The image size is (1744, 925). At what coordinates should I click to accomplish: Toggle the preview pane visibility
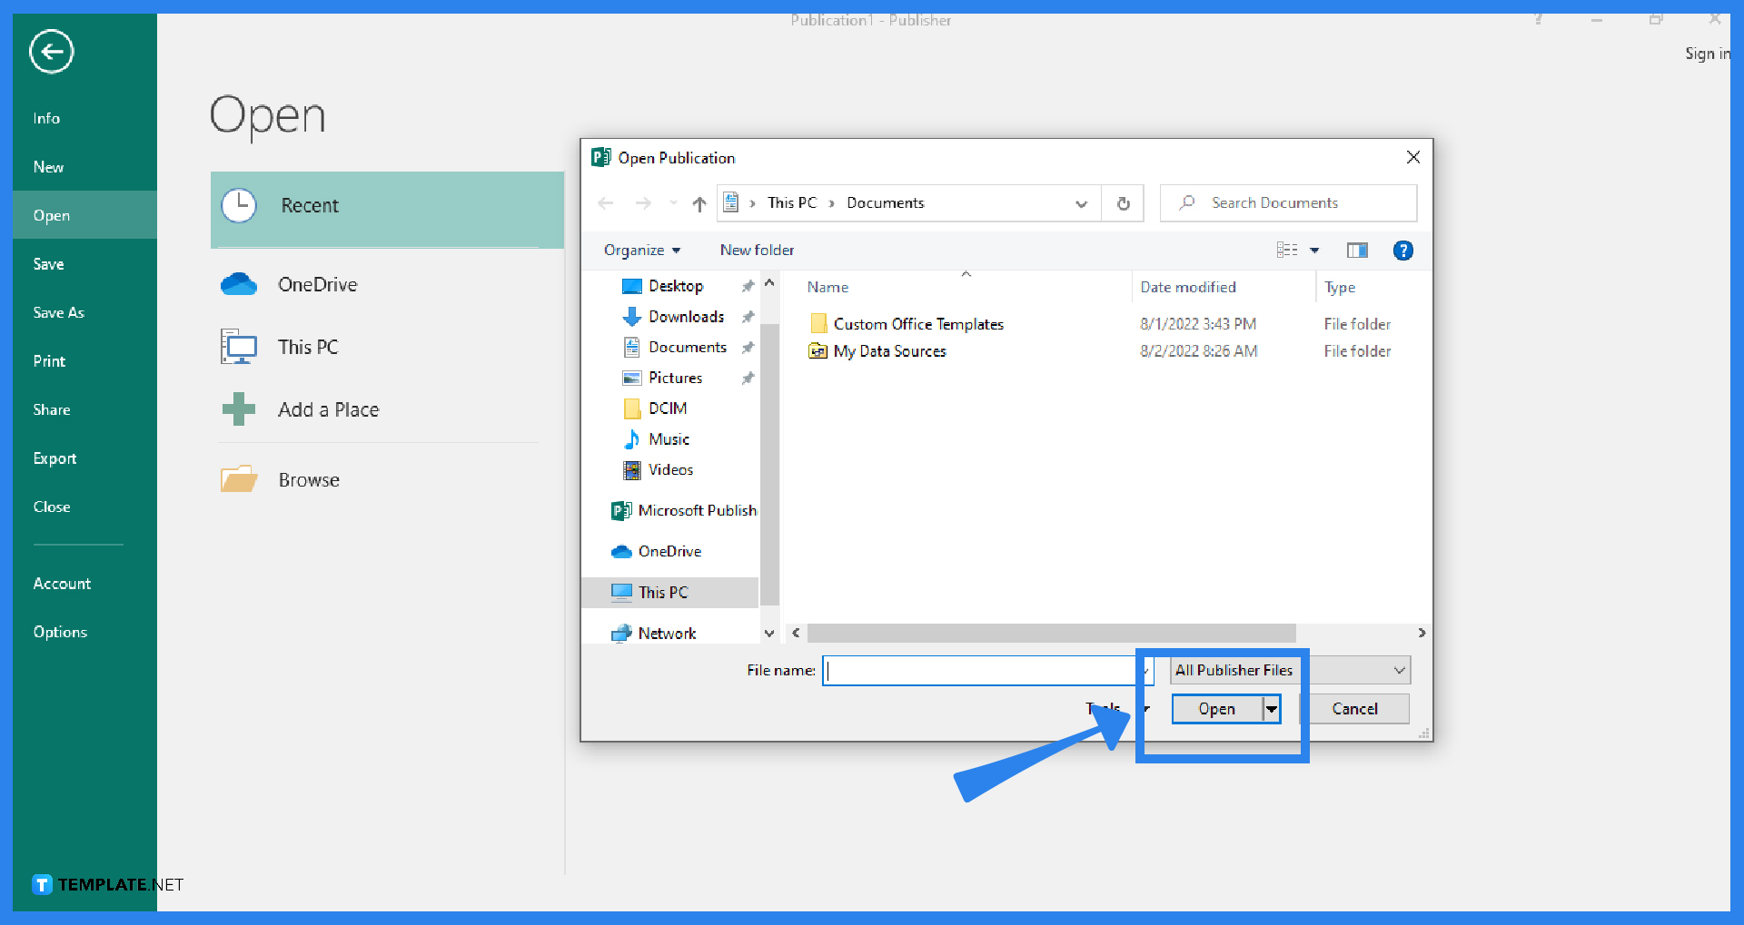click(1356, 251)
